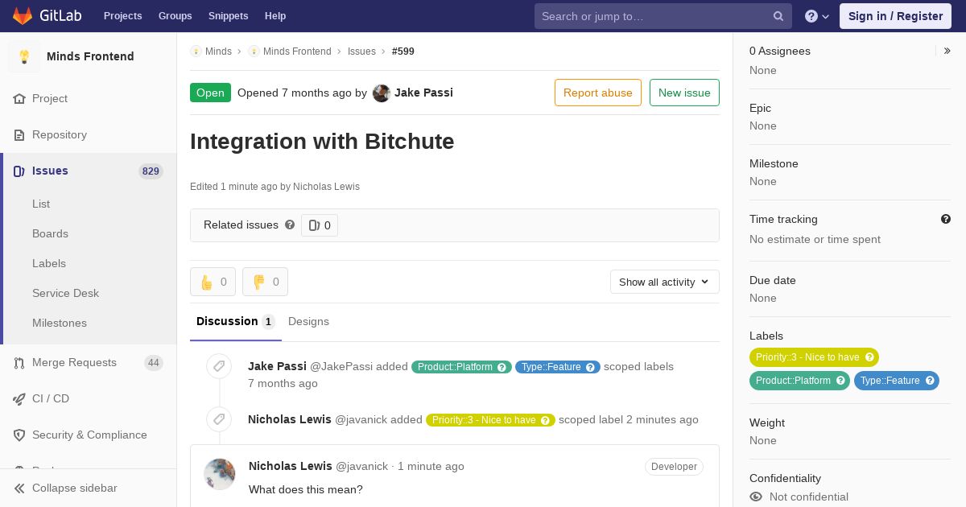
Task: Click the green Open status badge
Action: [x=210, y=93]
